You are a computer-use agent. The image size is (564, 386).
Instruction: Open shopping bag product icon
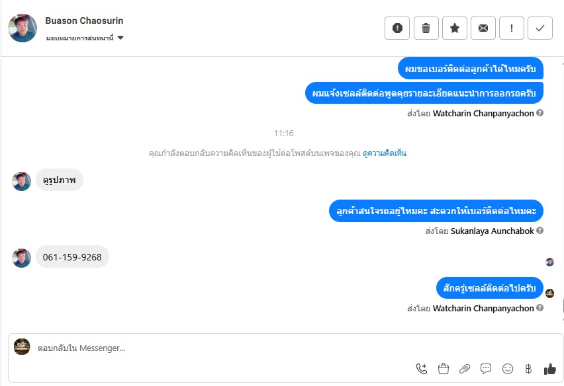(443, 369)
